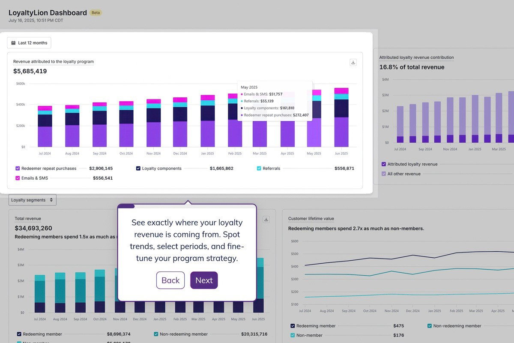Toggle Emails & SMS checkbox
This screenshot has height=343, width=514.
coord(18,178)
